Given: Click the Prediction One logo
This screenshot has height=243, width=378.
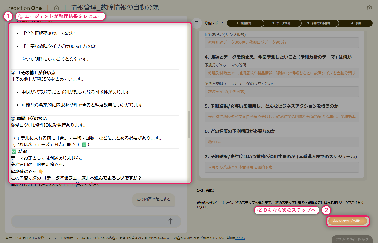Looking at the screenshot, I should pyautogui.click(x=23, y=8).
